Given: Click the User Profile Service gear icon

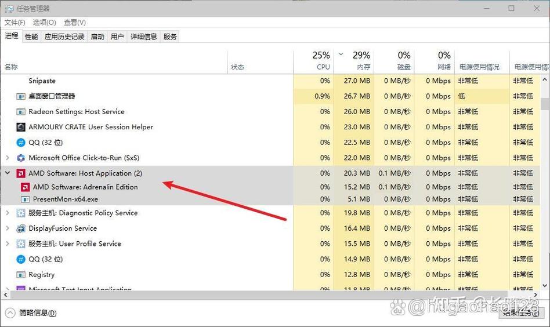Looking at the screenshot, I should (21, 244).
